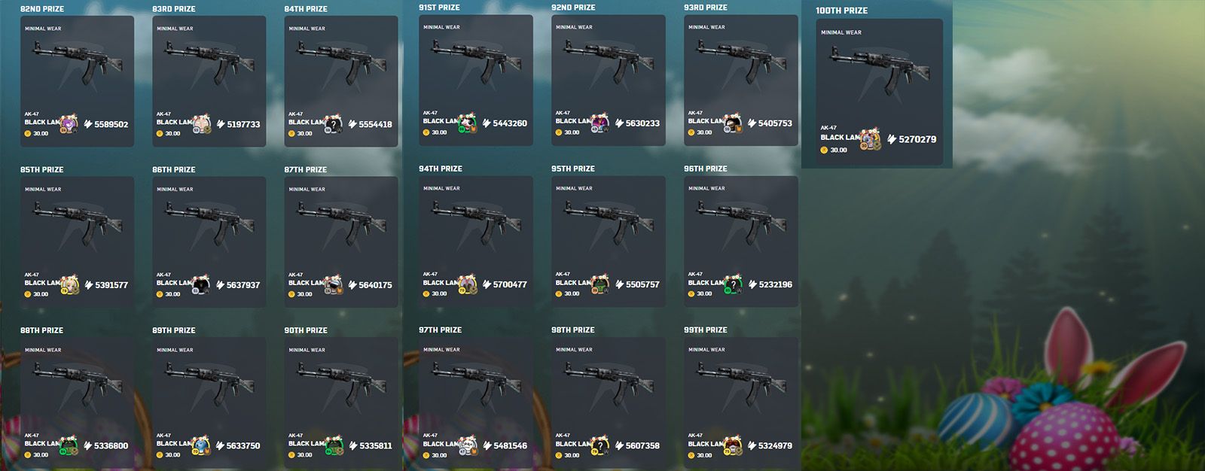Click the 97th Prize heading

pos(441,330)
